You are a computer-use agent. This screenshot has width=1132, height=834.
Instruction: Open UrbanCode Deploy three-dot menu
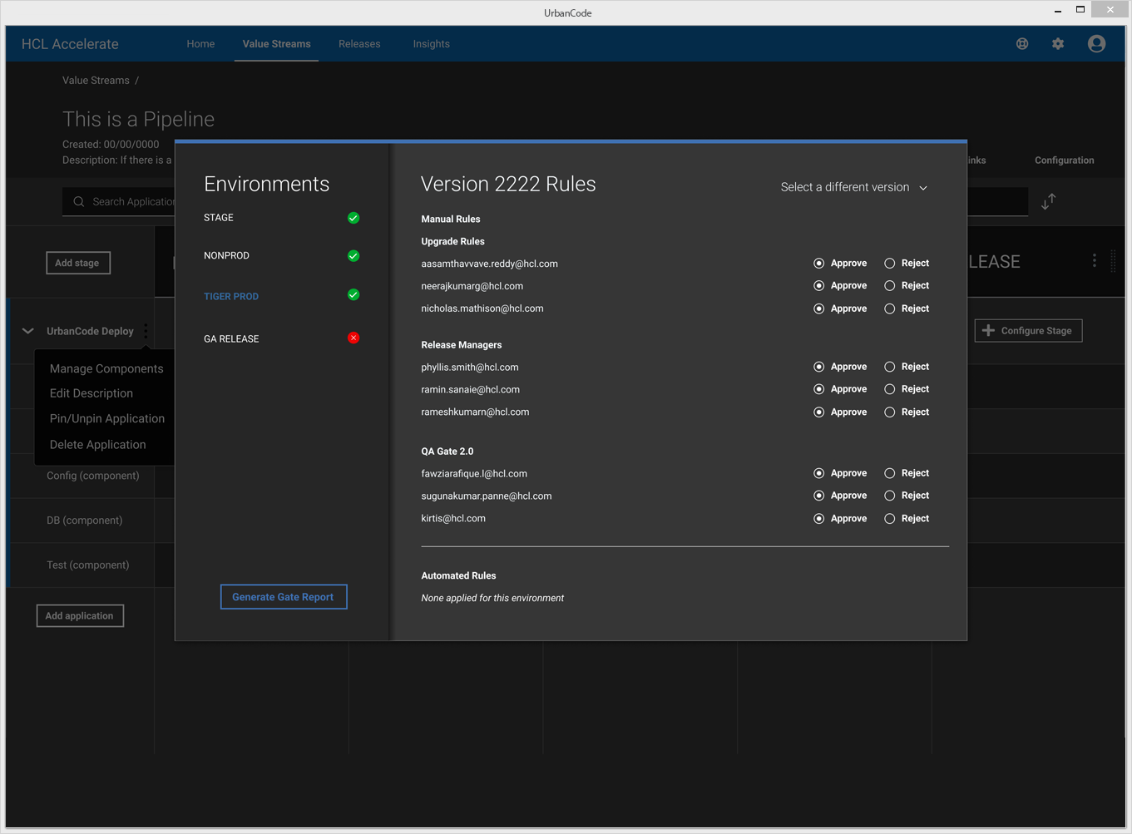[x=146, y=331]
